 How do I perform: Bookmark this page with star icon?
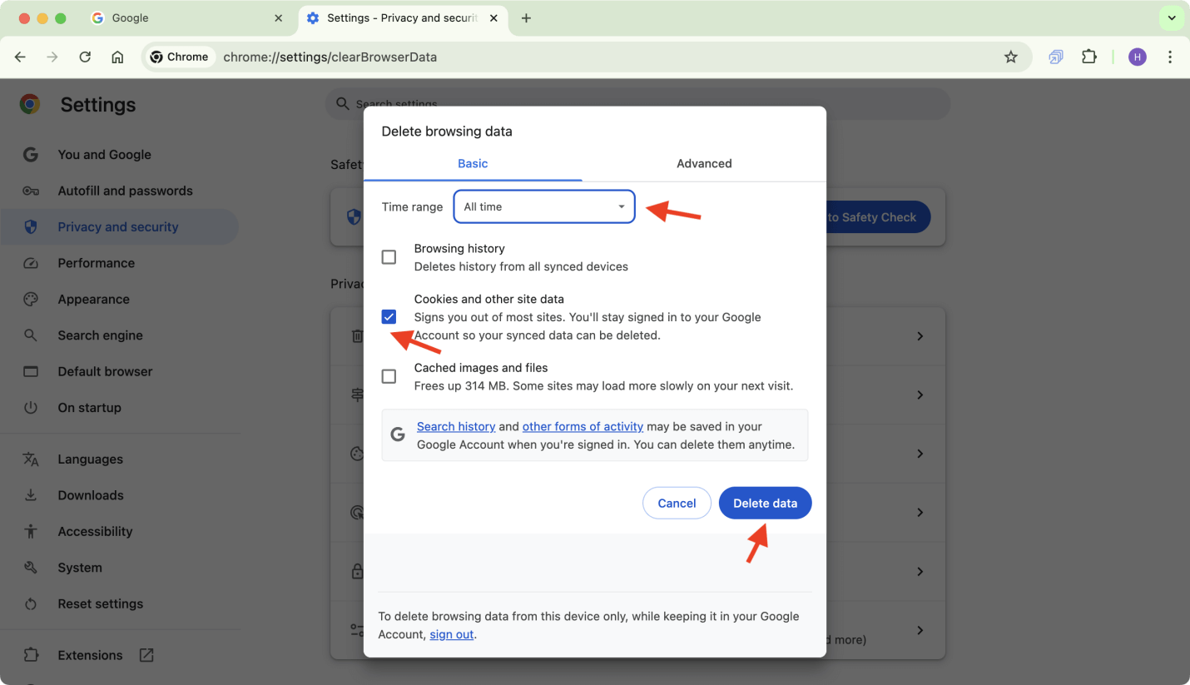click(x=1010, y=57)
